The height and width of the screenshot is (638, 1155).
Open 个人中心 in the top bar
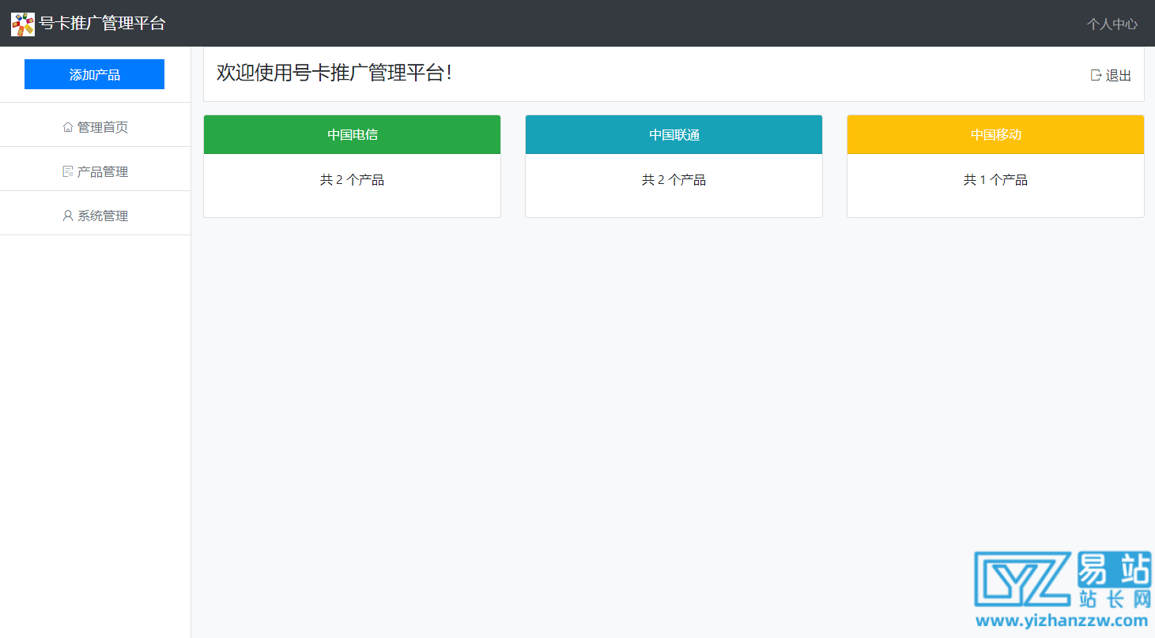pyautogui.click(x=1112, y=24)
